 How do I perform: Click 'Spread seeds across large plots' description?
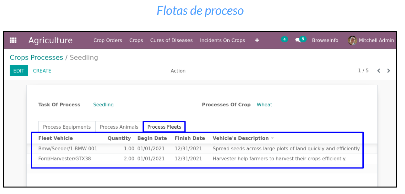[286, 149]
